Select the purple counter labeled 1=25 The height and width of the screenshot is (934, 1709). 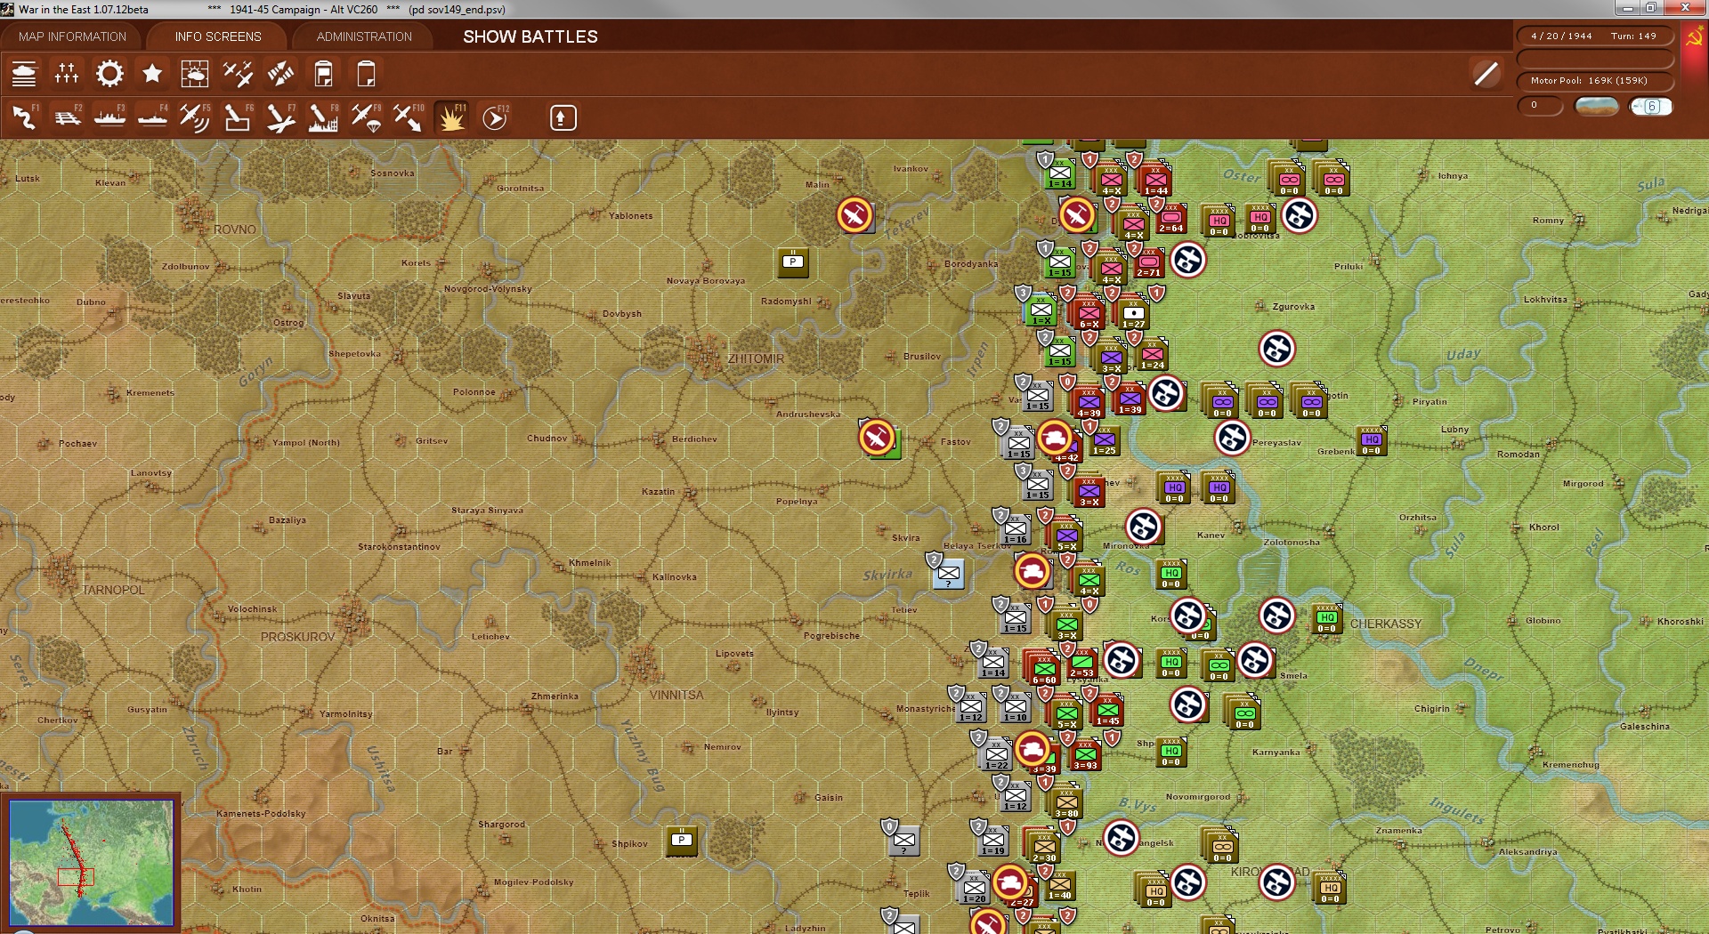(1105, 439)
